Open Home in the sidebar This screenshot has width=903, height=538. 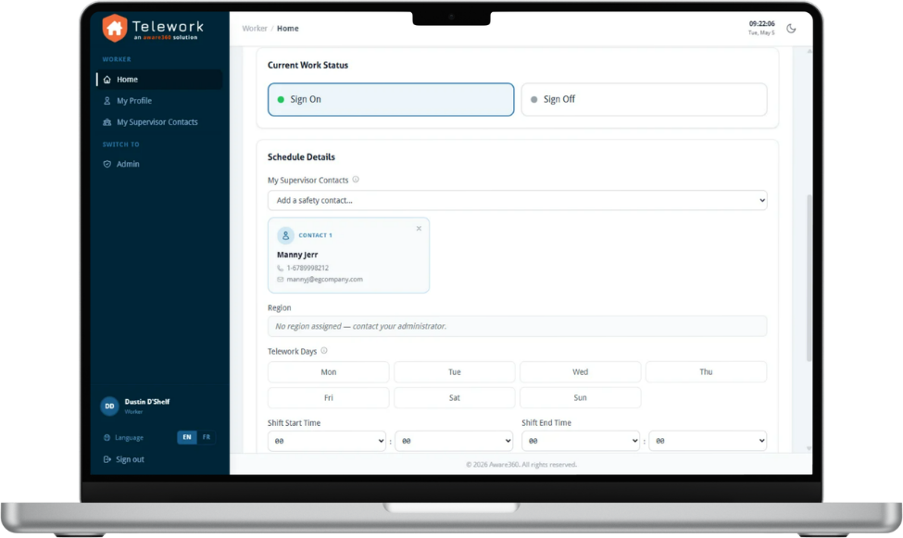point(159,80)
